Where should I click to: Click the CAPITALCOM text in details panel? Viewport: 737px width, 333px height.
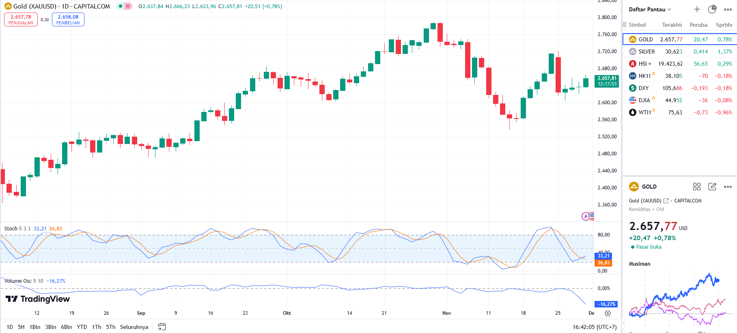tap(688, 201)
